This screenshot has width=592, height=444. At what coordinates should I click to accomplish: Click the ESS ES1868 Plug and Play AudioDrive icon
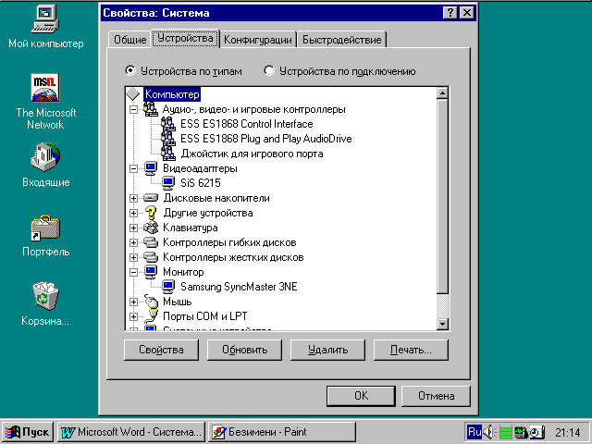coord(168,139)
